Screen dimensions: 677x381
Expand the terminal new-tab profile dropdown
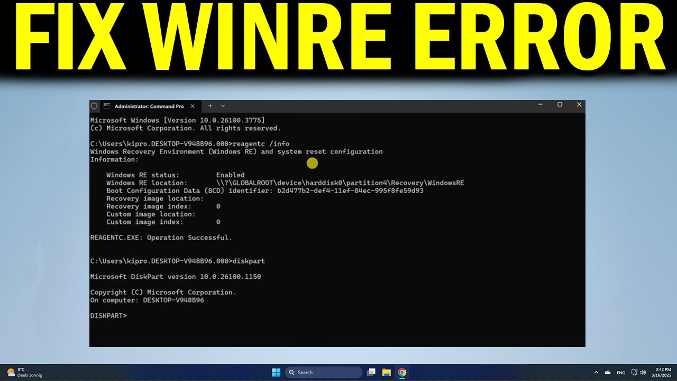coord(223,106)
